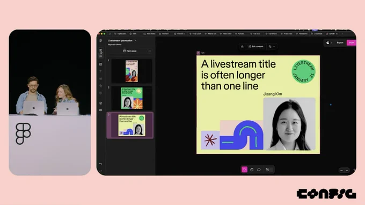The height and width of the screenshot is (205, 365).
Task: Expand the Livestream promotion file name dropdown
Action: (x=135, y=41)
